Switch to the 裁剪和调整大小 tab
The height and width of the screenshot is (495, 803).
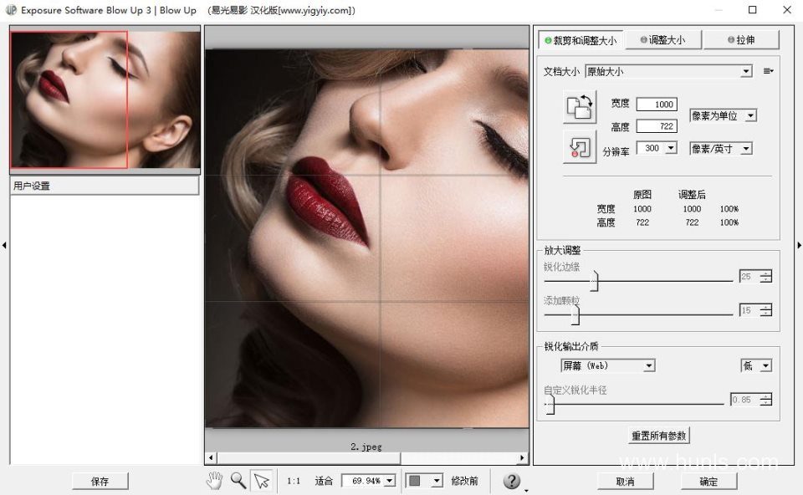581,40
